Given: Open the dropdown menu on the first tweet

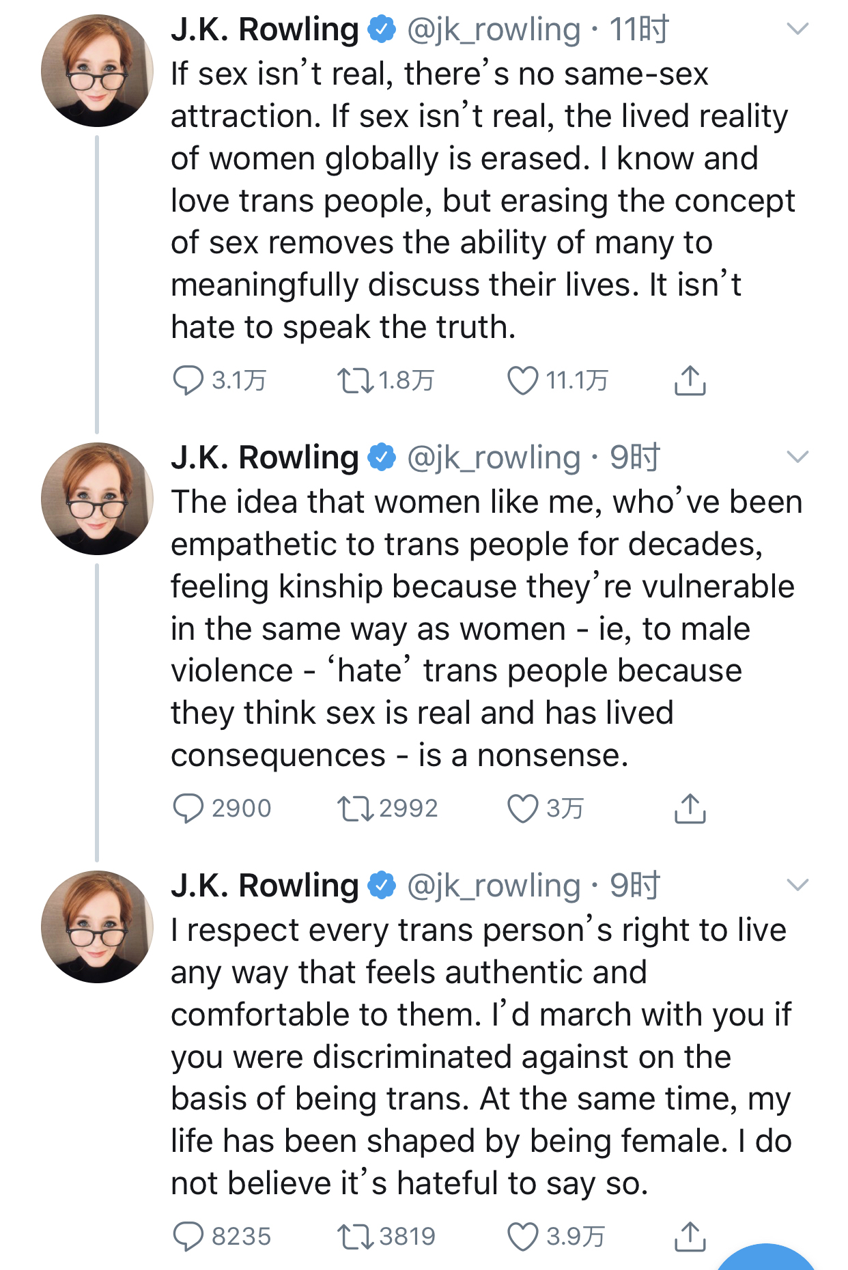Looking at the screenshot, I should click(x=797, y=29).
